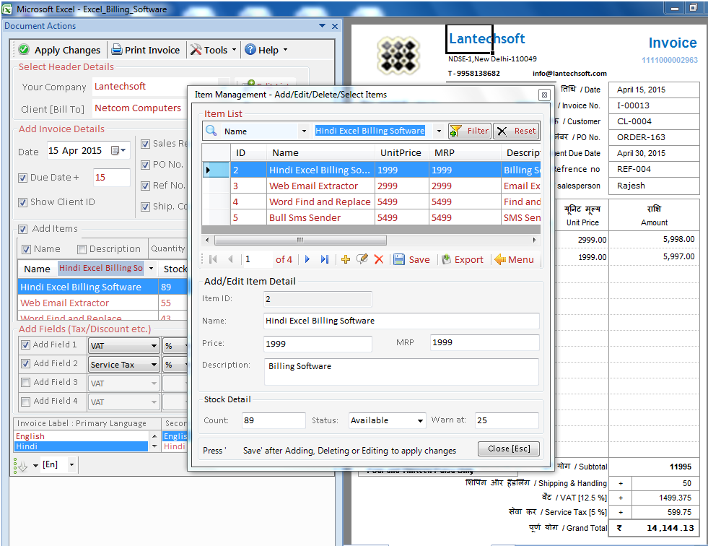The image size is (708, 546).
Task: Sort Item List by UnitPrice column header
Action: (x=401, y=153)
